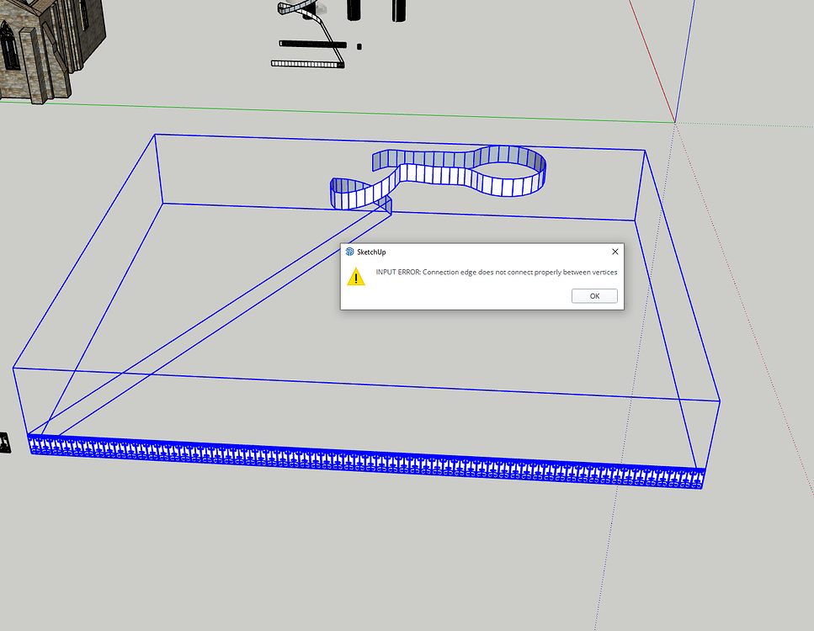Select the segmented ladder-like component
The width and height of the screenshot is (814, 631).
tap(307, 63)
